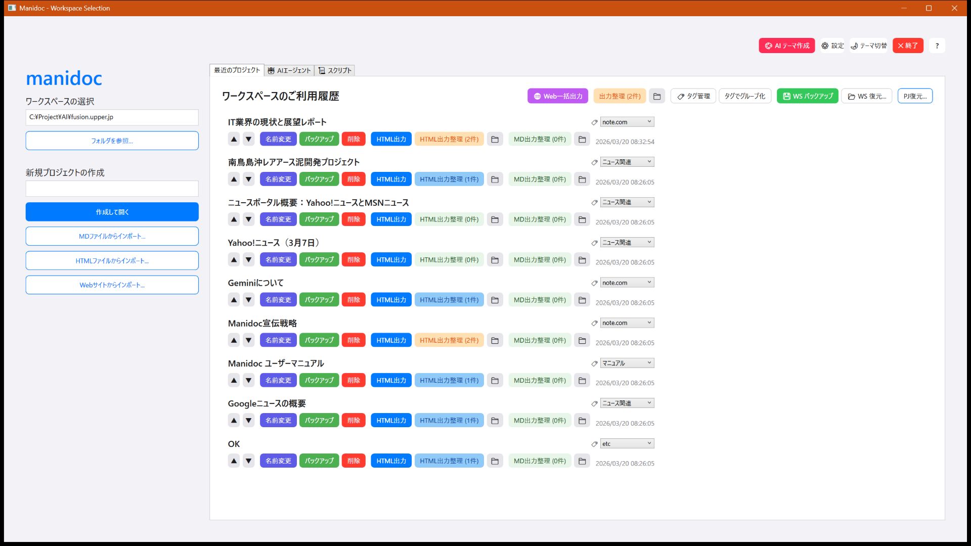Screen dimensions: 971x546
Task: Click the テーマ切替 theme switch icon
Action: coord(868,45)
